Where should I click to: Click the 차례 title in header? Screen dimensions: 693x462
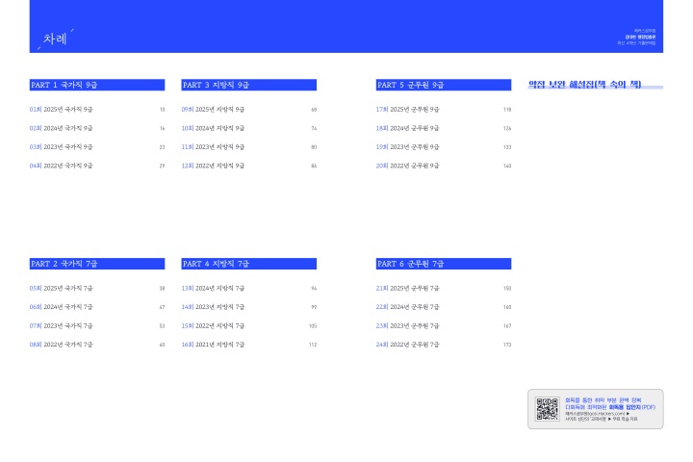pos(55,39)
